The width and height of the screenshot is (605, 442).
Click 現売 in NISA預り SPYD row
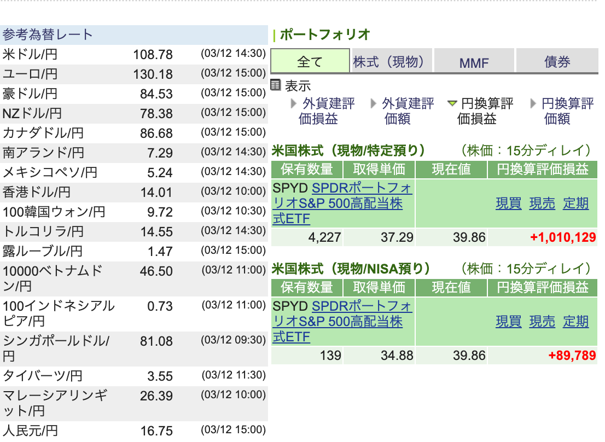tap(542, 321)
